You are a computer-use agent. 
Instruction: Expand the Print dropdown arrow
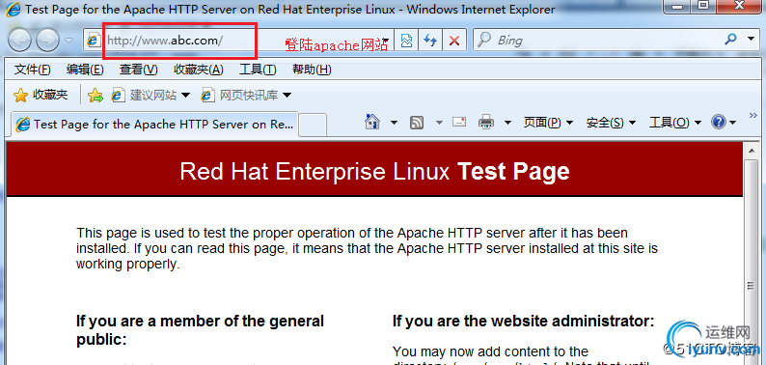[507, 123]
